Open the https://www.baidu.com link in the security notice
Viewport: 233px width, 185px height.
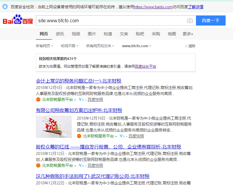153,7
